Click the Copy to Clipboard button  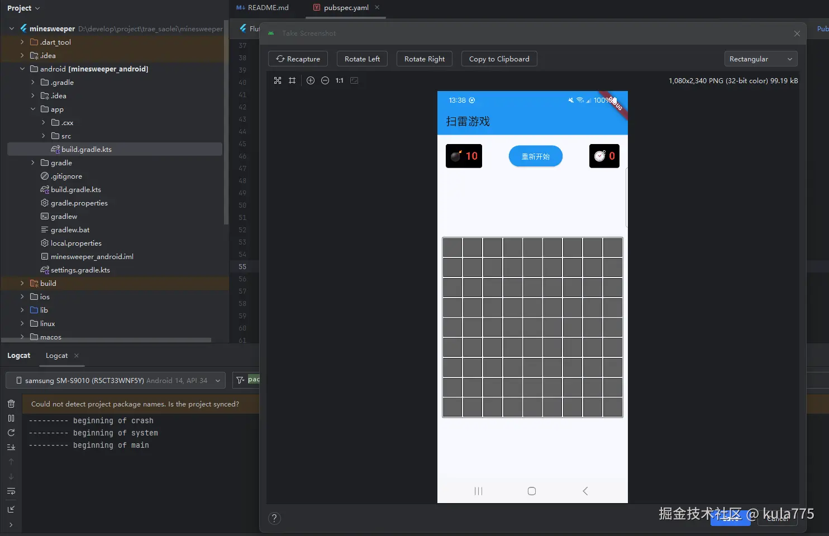[x=499, y=59]
